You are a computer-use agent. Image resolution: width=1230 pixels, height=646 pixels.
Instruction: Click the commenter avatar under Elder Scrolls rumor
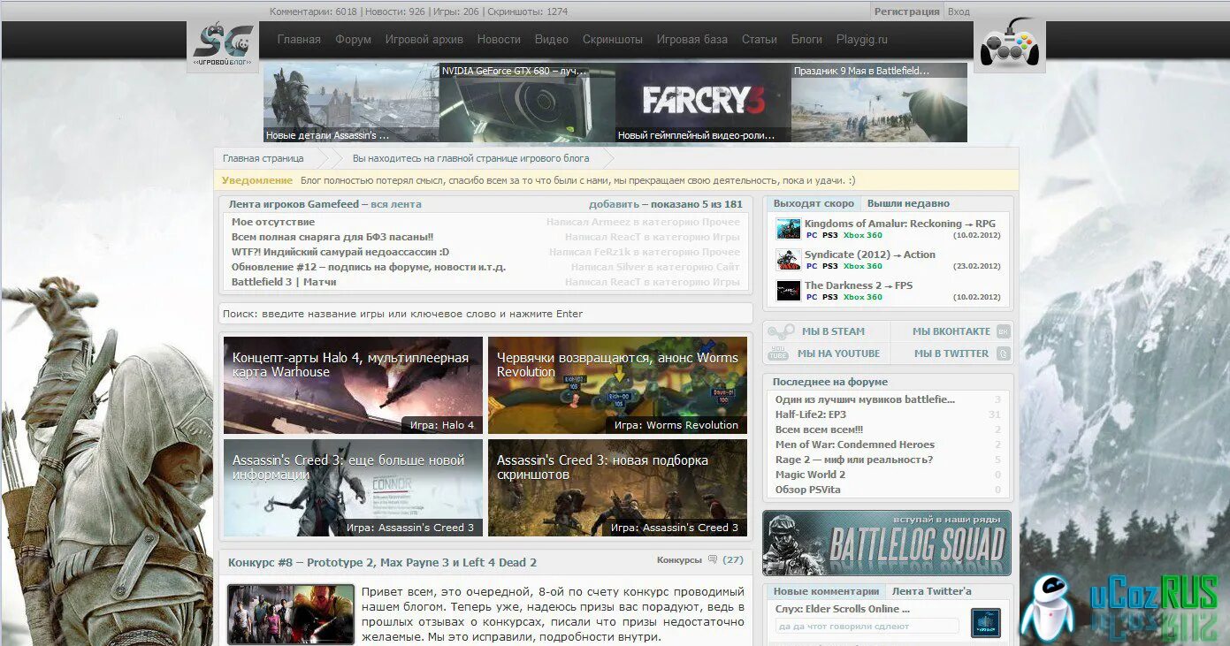pyautogui.click(x=985, y=622)
